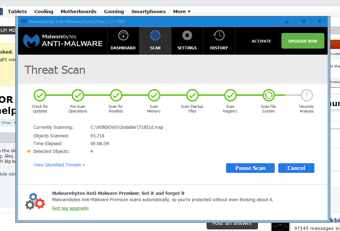Minimize the Malwarebytes window
Screen dimensions: 340x231
pyautogui.click(x=287, y=22)
